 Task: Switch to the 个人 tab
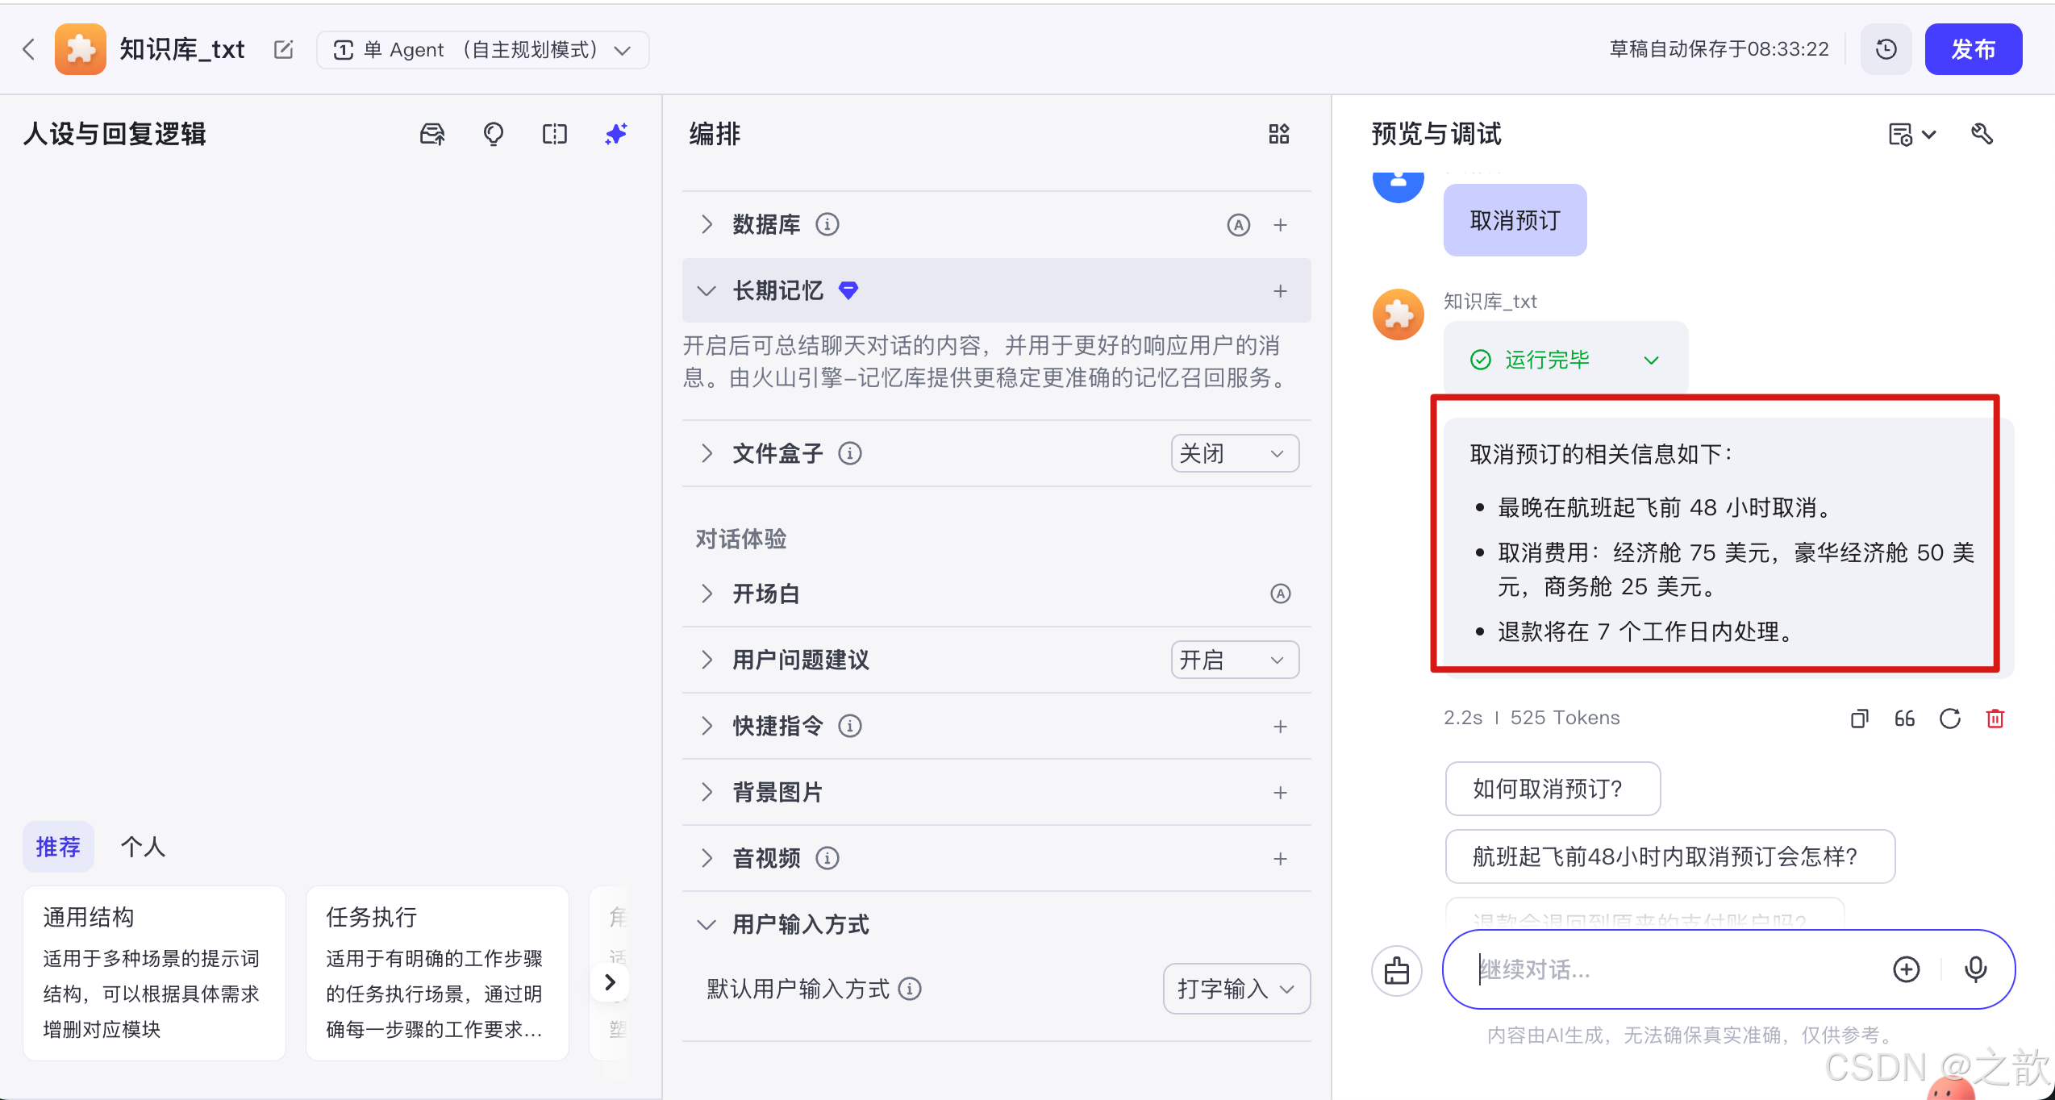142,847
